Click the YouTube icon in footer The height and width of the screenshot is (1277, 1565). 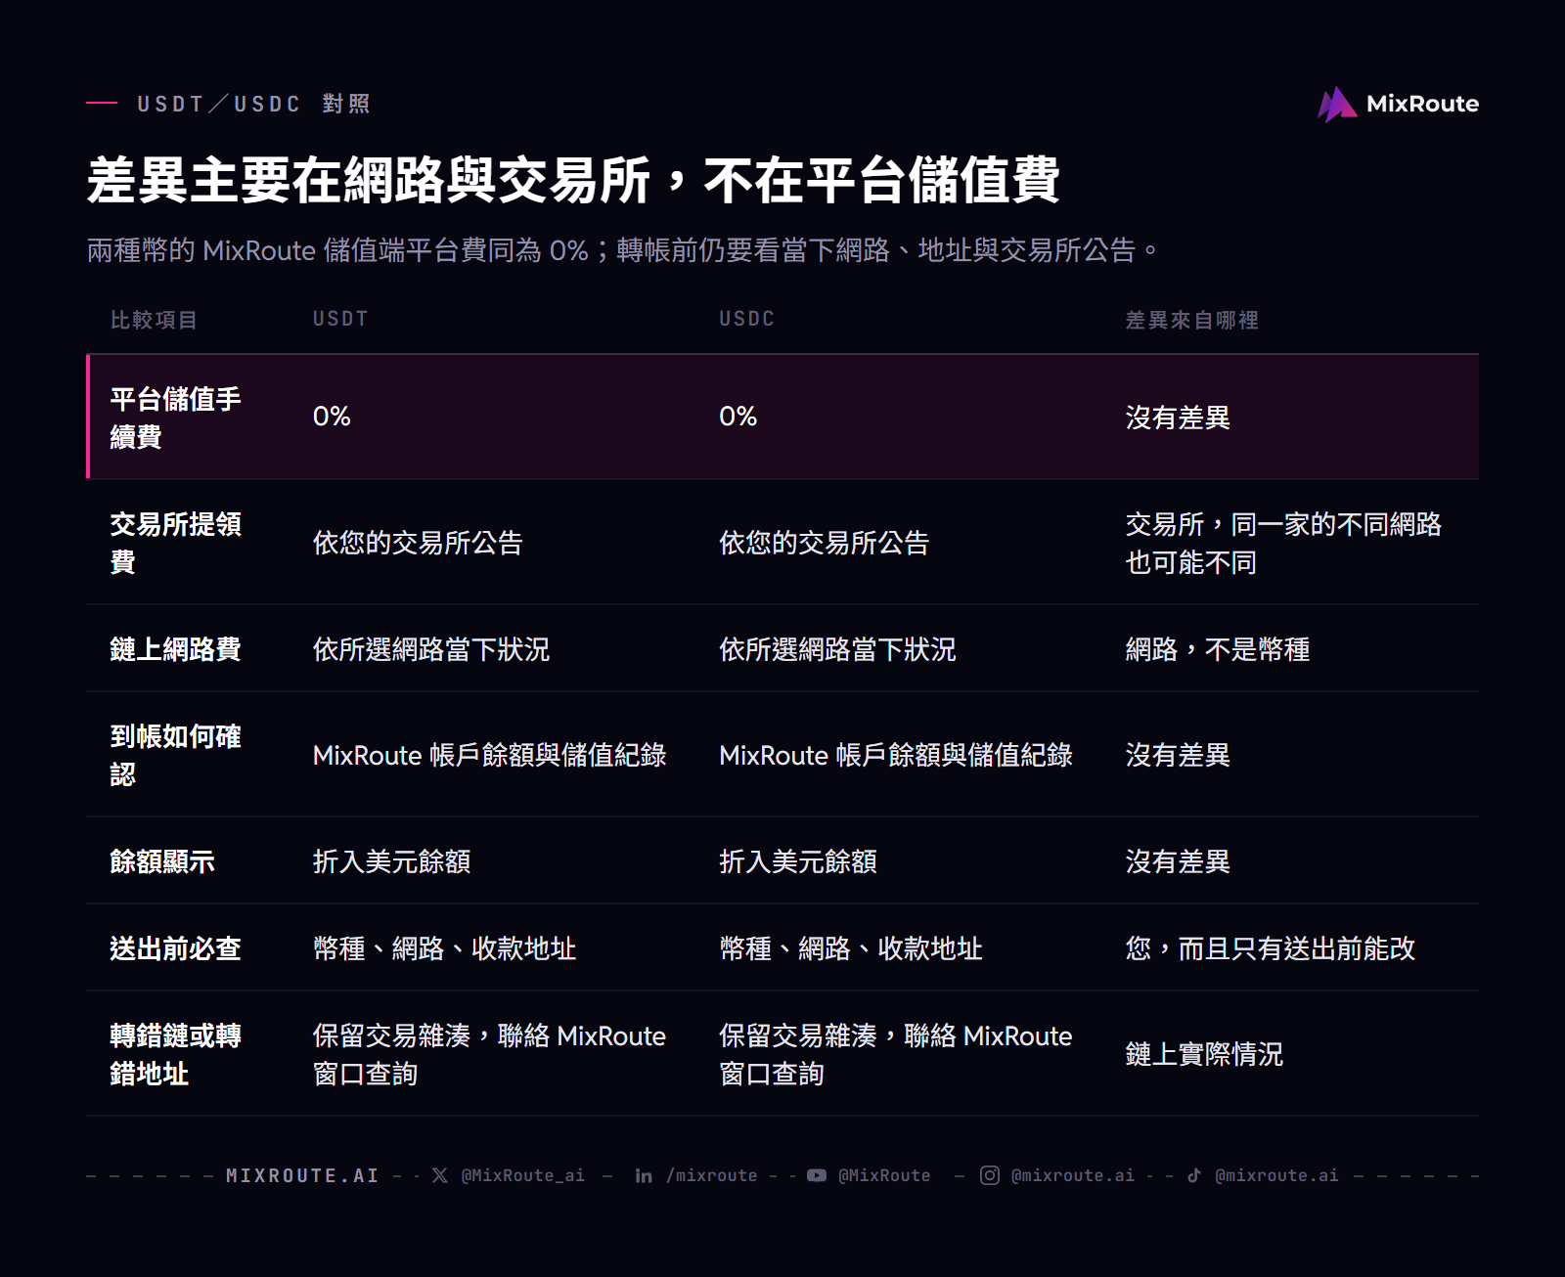[x=817, y=1175]
